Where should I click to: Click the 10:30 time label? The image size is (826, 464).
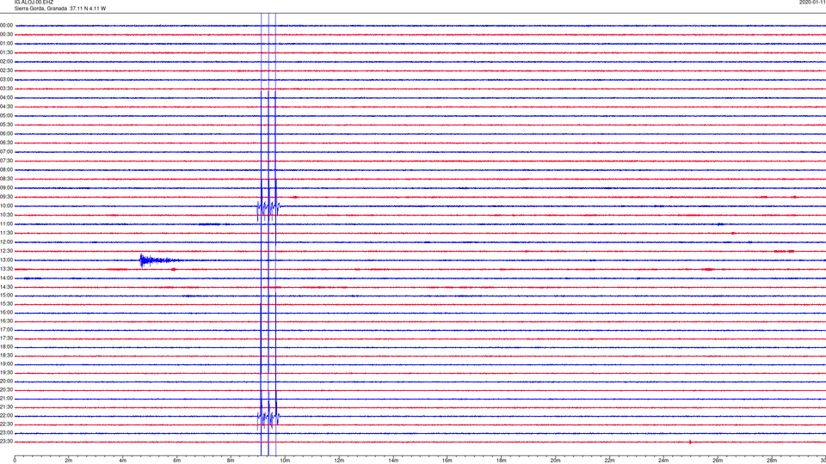[6, 215]
